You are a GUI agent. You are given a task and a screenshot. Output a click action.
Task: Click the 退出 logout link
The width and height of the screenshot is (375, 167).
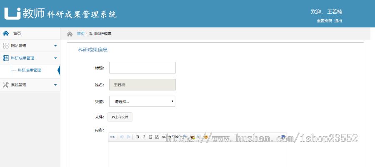coord(338,21)
